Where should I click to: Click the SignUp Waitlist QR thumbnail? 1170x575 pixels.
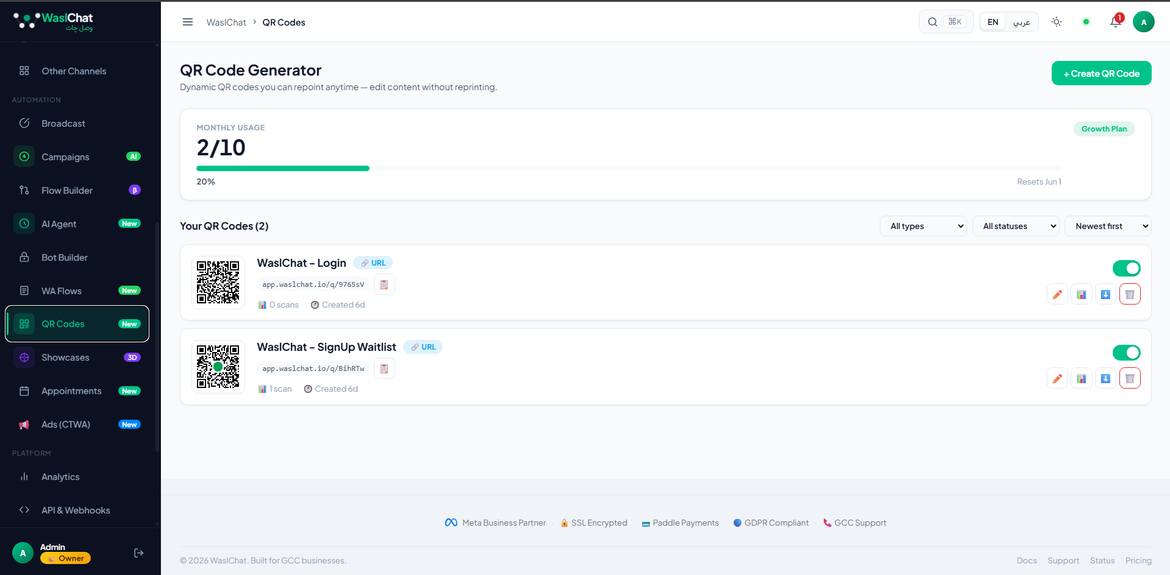coord(218,367)
